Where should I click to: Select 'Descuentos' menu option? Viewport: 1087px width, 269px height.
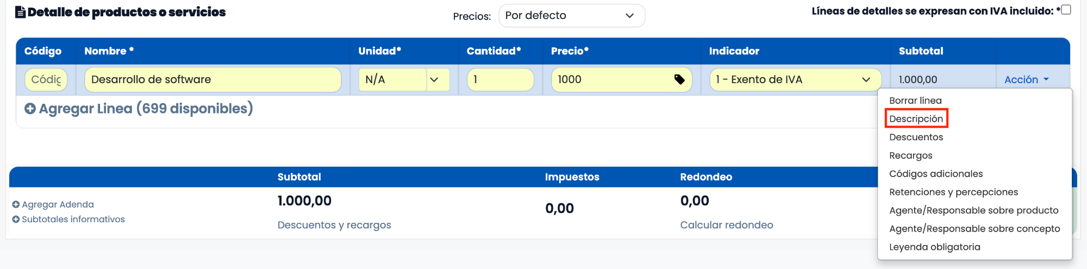click(x=916, y=137)
